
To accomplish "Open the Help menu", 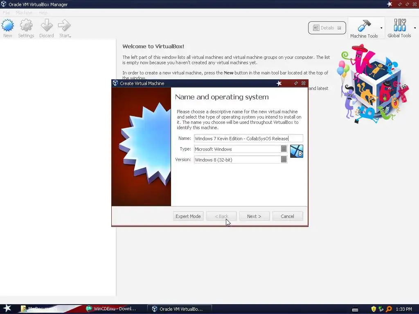I will (x=43, y=13).
